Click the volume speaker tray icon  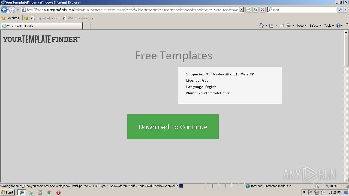pyautogui.click(x=323, y=192)
